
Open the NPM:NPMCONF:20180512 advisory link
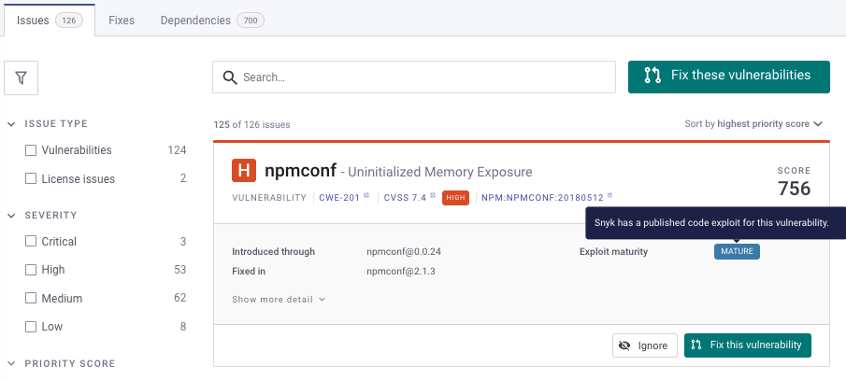(x=543, y=198)
